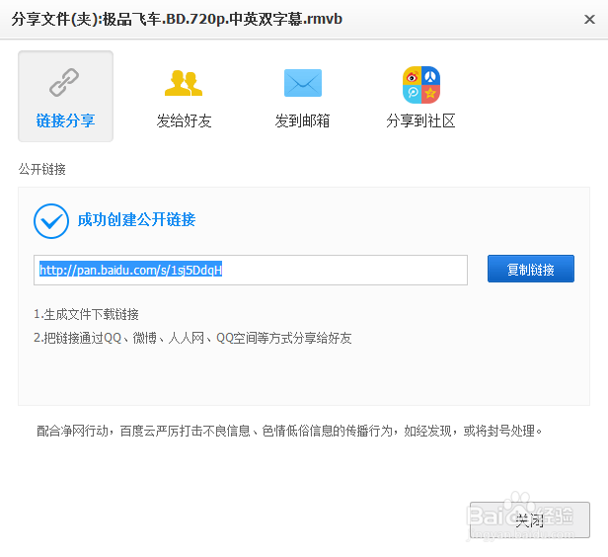
Task: Click the colorful social community icon
Action: click(x=421, y=85)
